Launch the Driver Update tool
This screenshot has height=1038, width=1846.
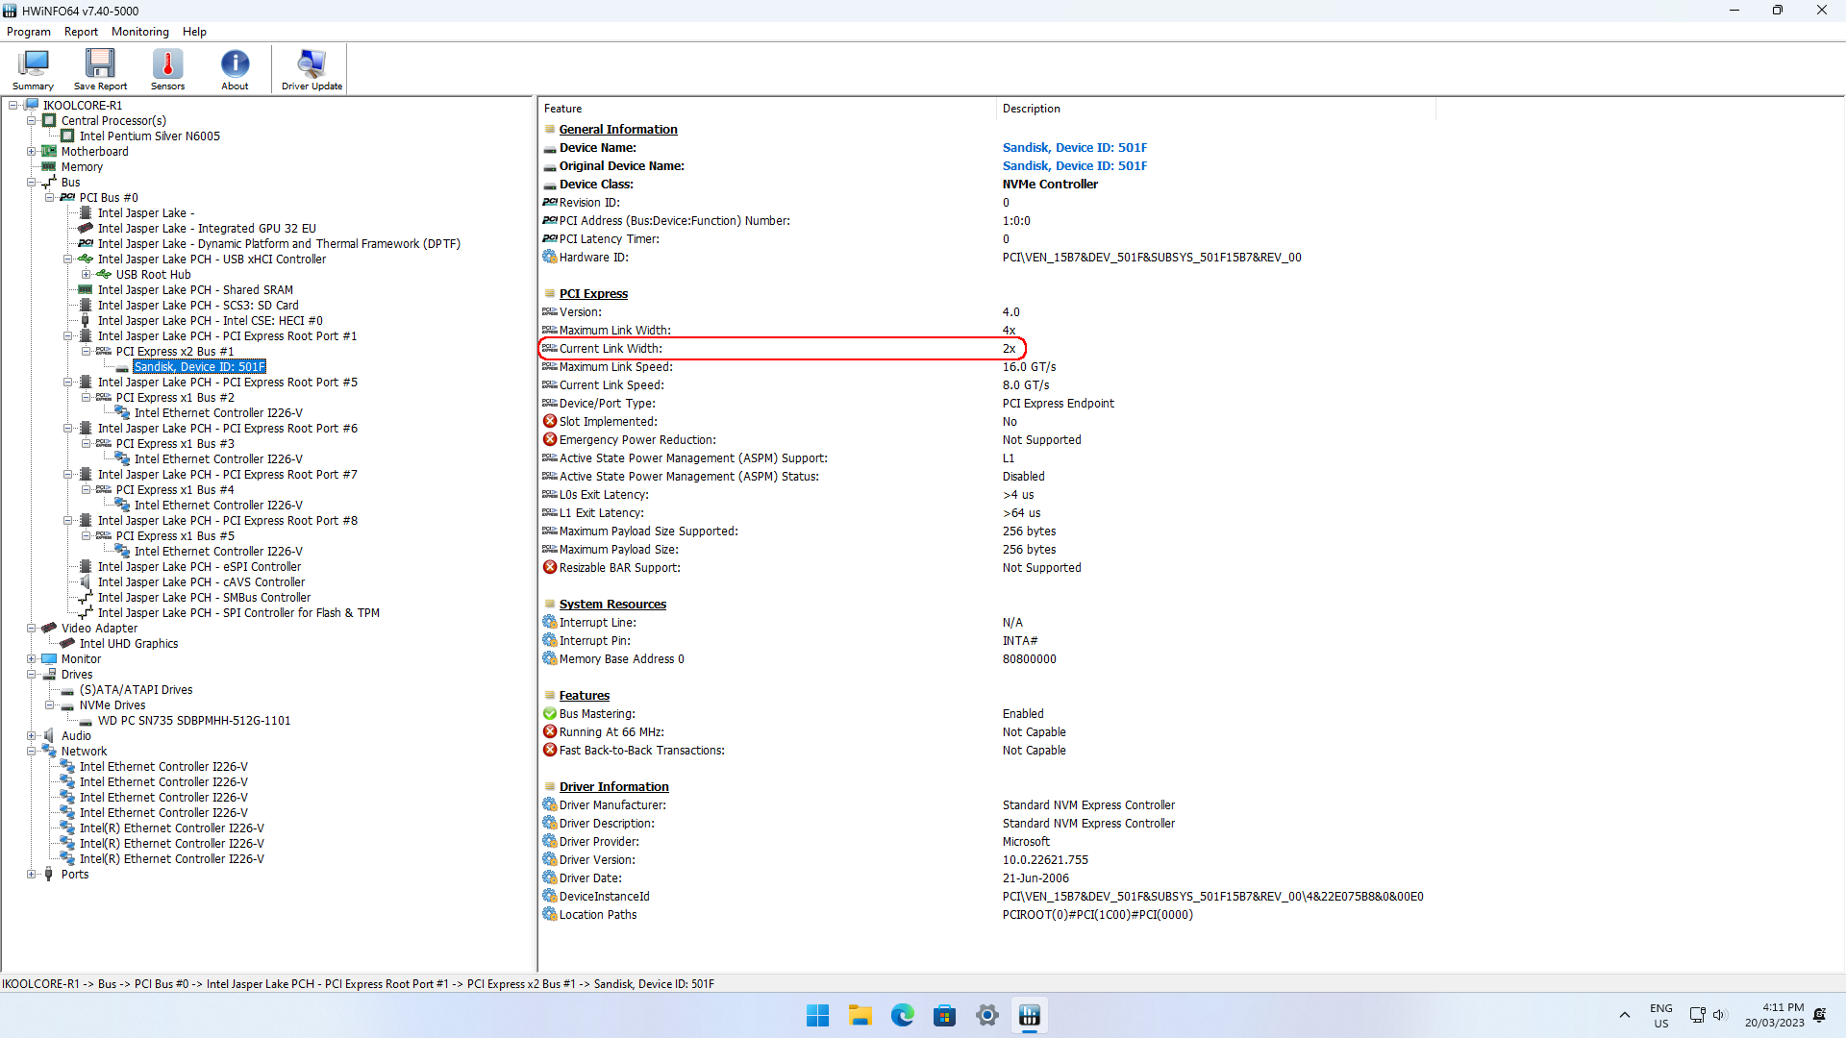(x=312, y=69)
